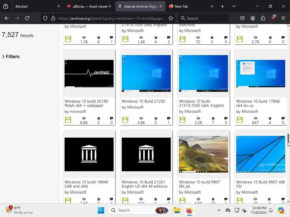Bookmark this page with the star icon
290x217 pixels.
171,18
